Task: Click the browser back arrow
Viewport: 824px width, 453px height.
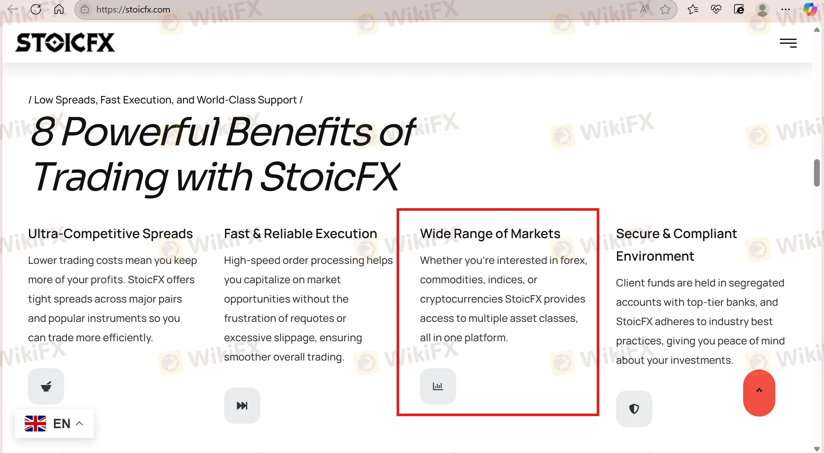Action: pyautogui.click(x=13, y=9)
